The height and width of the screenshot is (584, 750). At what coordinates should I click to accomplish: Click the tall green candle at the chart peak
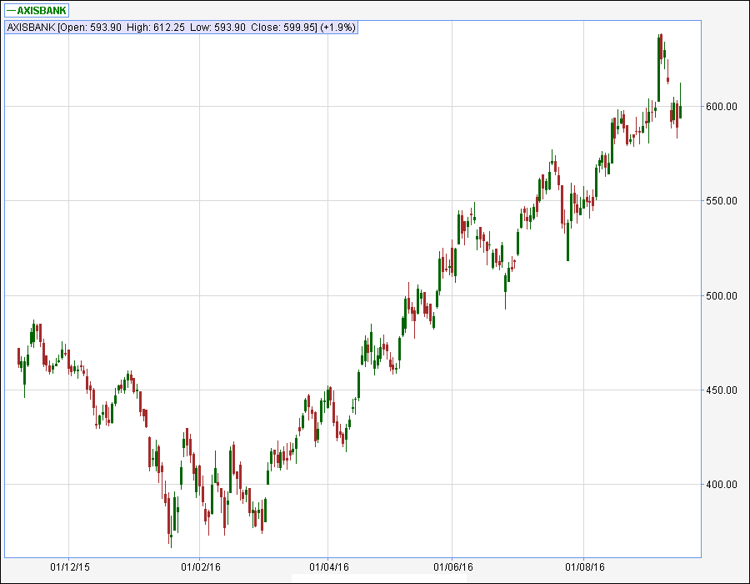pos(658,68)
